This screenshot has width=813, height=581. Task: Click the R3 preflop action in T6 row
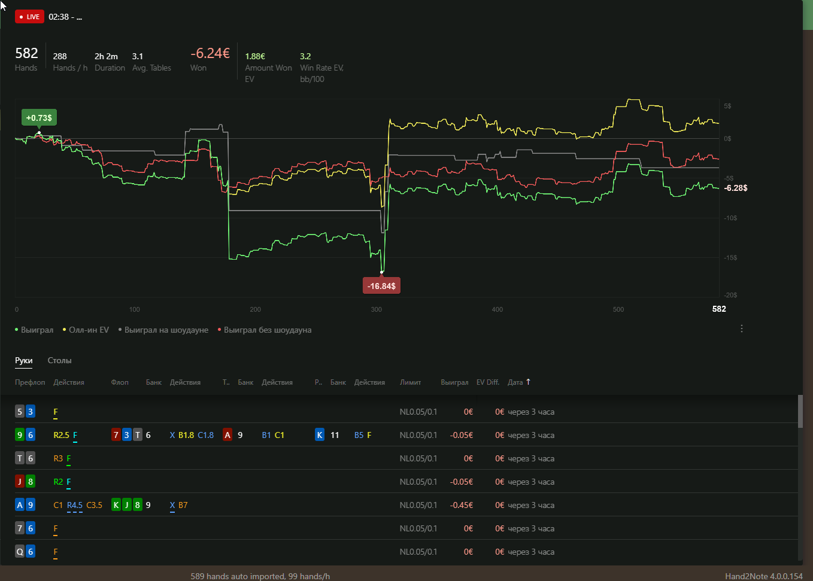(58, 458)
